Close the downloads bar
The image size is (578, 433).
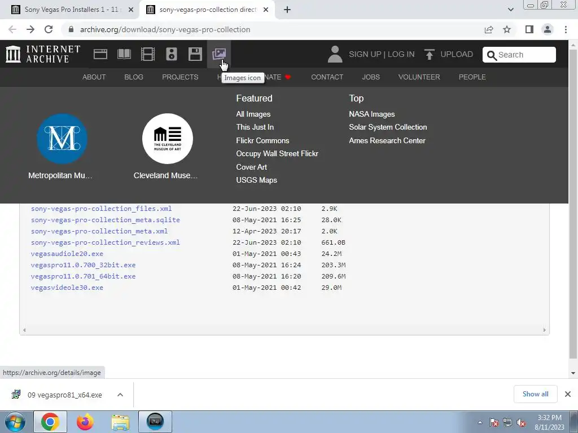click(x=568, y=394)
